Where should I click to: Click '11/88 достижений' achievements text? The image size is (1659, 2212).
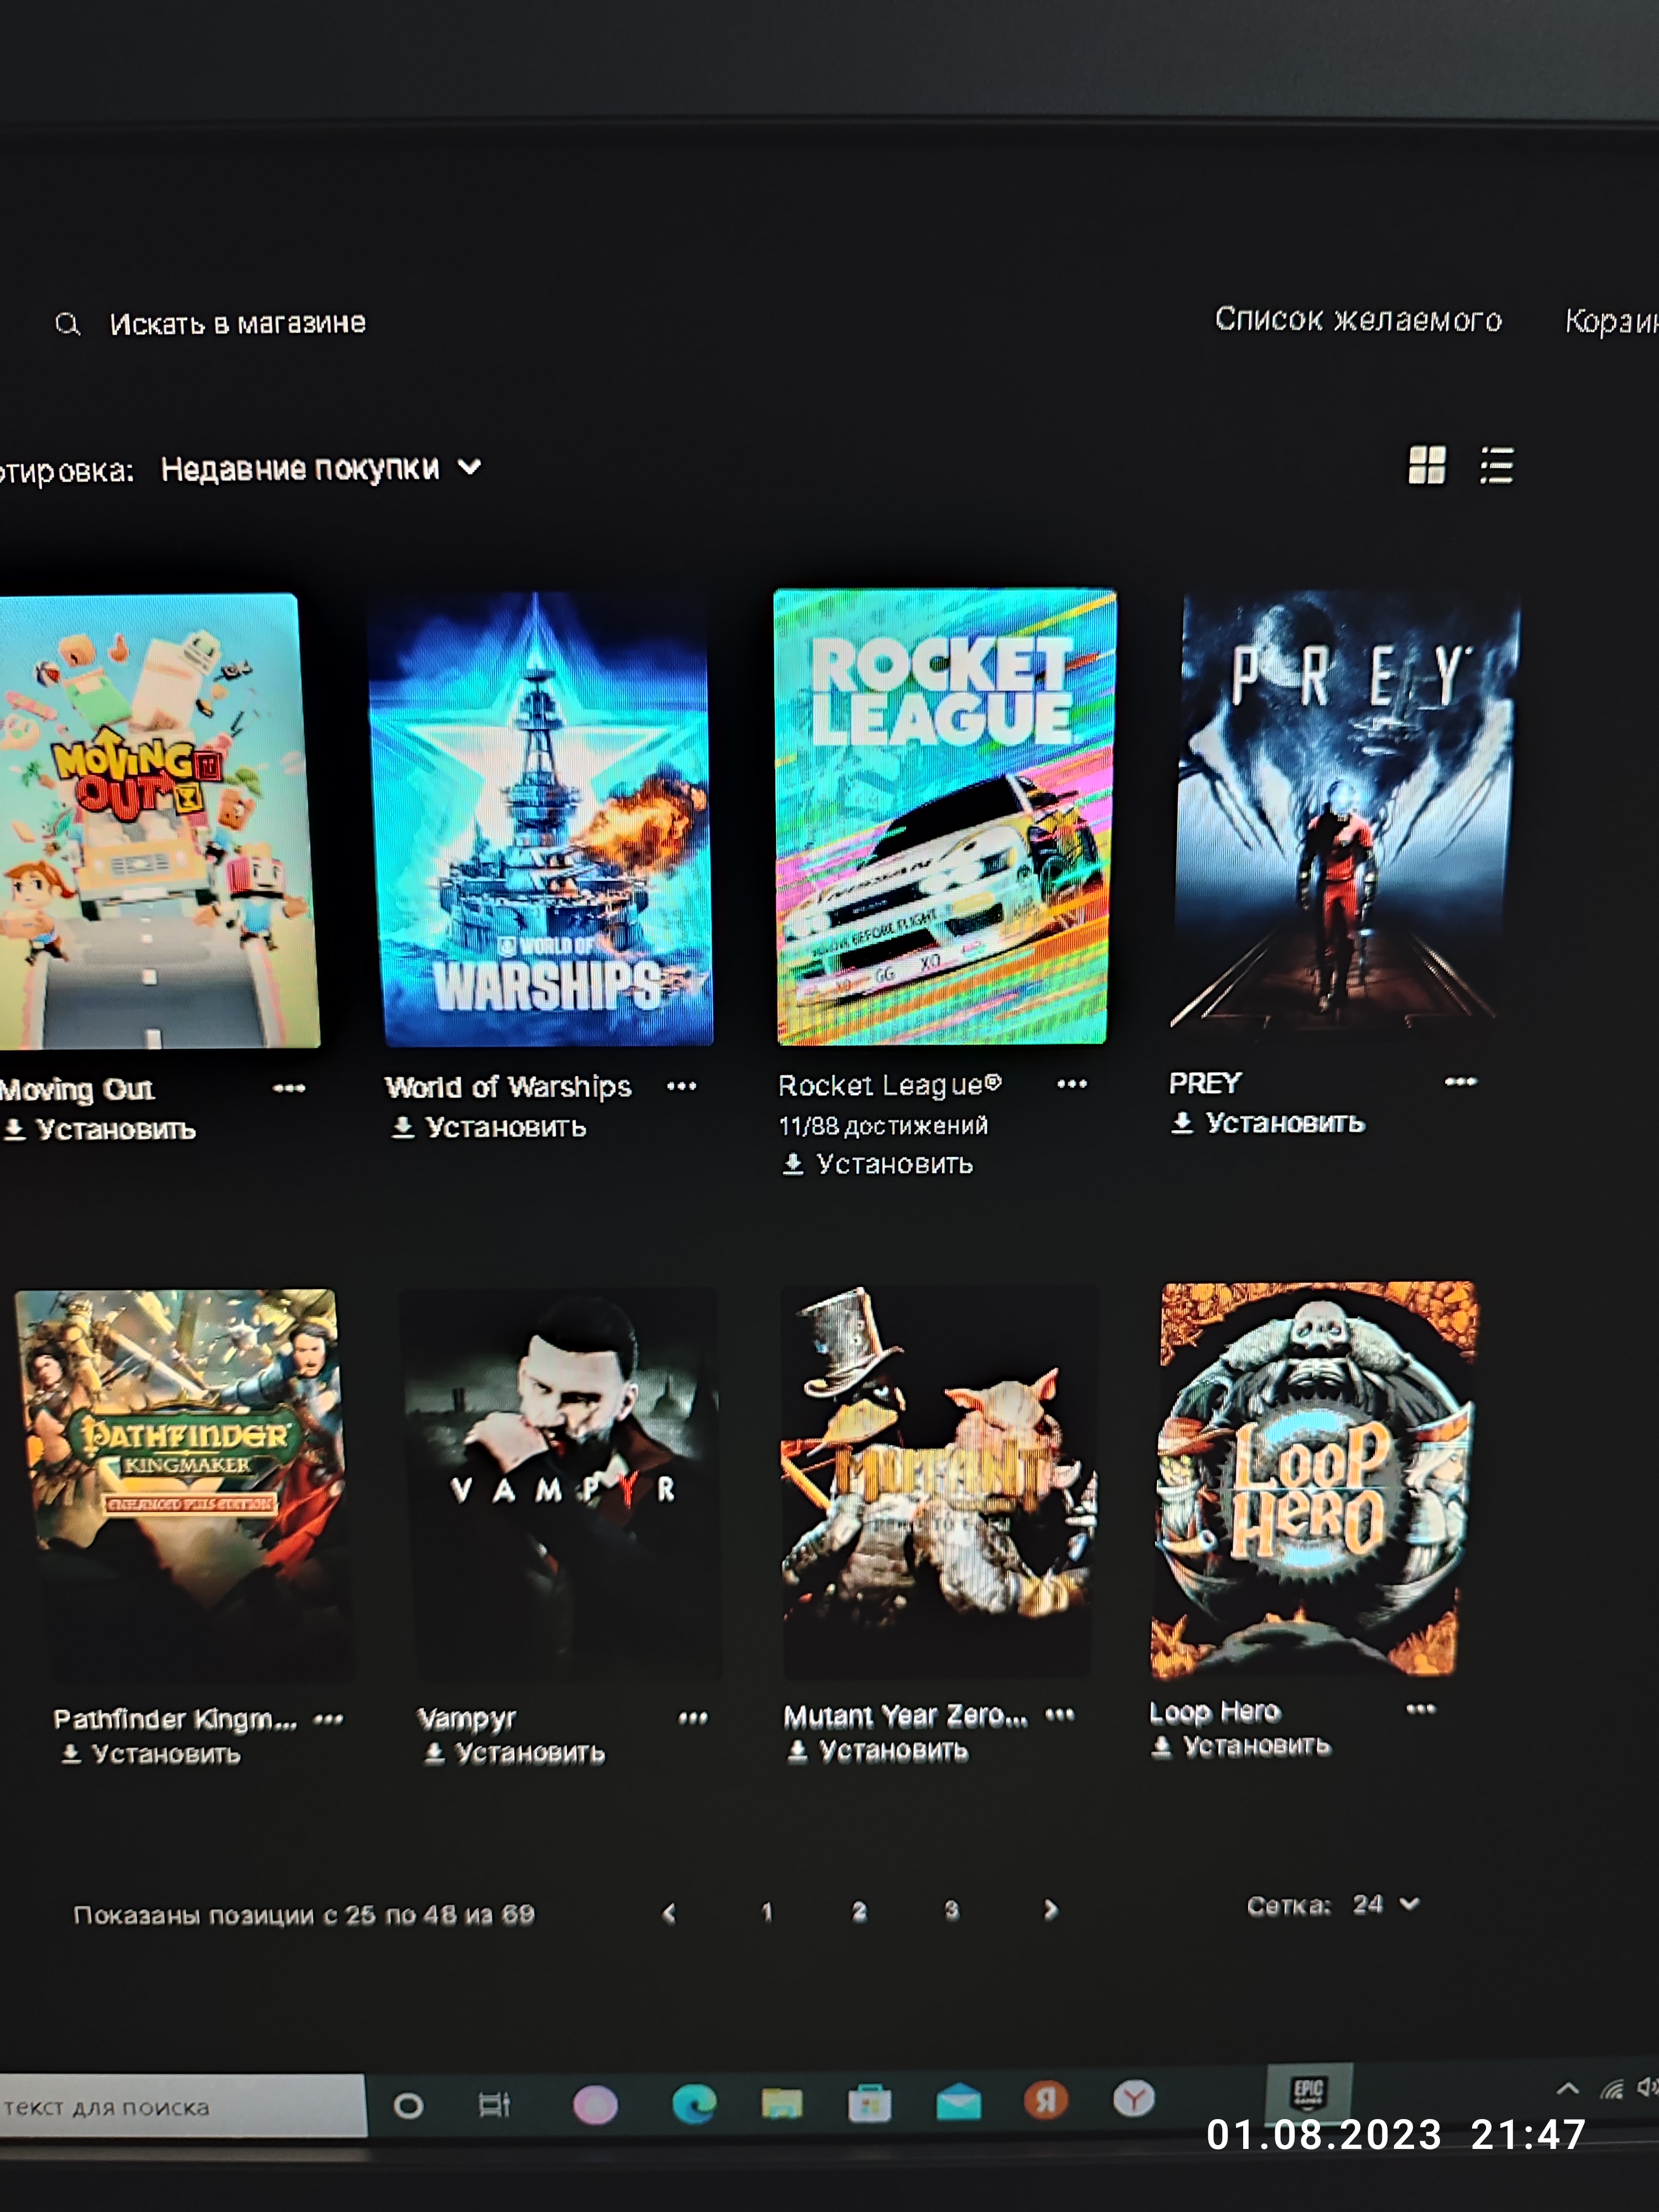[x=883, y=1125]
